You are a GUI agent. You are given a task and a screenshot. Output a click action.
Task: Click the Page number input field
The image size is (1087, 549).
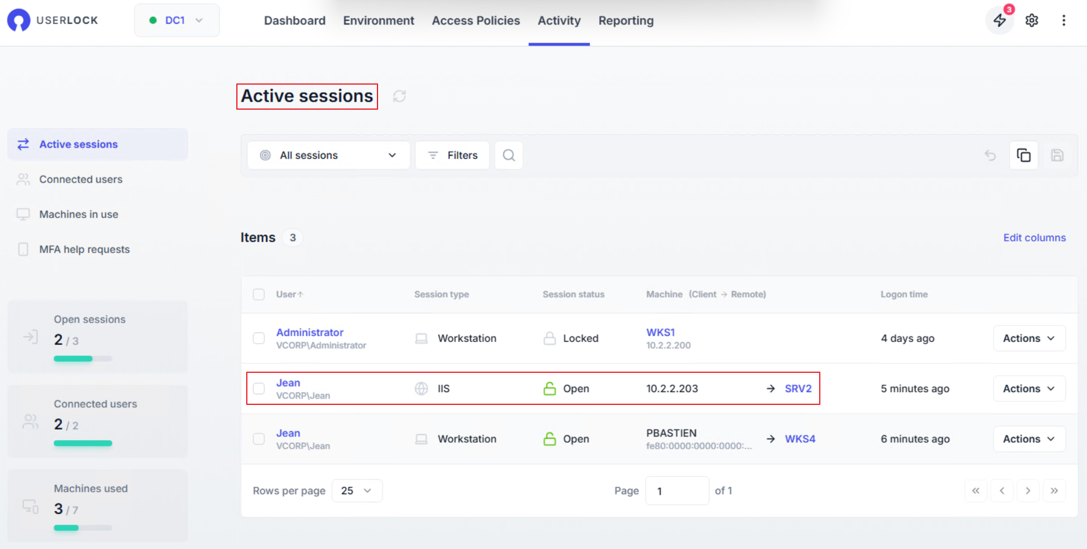(x=676, y=491)
